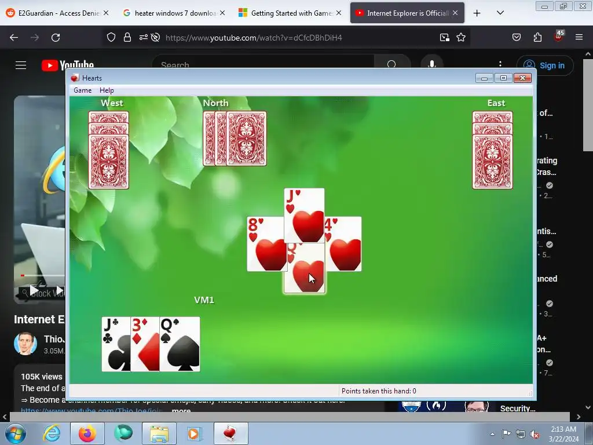Screen dimensions: 593x445
Task: Click the green teal orb taskbar icon
Action: (123, 433)
